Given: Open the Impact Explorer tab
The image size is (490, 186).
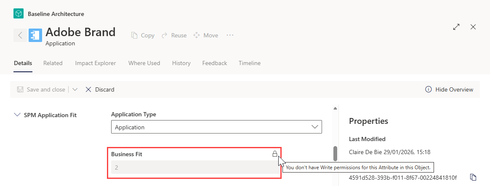Looking at the screenshot, I should tap(95, 63).
